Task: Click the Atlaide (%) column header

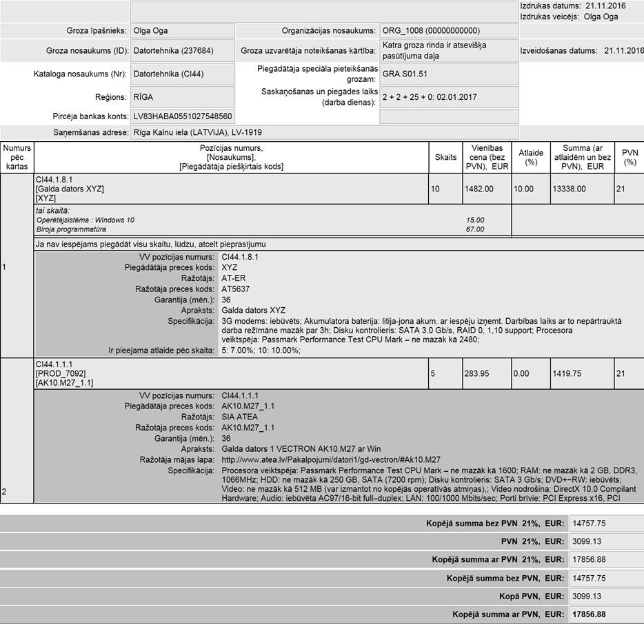Action: click(x=531, y=158)
